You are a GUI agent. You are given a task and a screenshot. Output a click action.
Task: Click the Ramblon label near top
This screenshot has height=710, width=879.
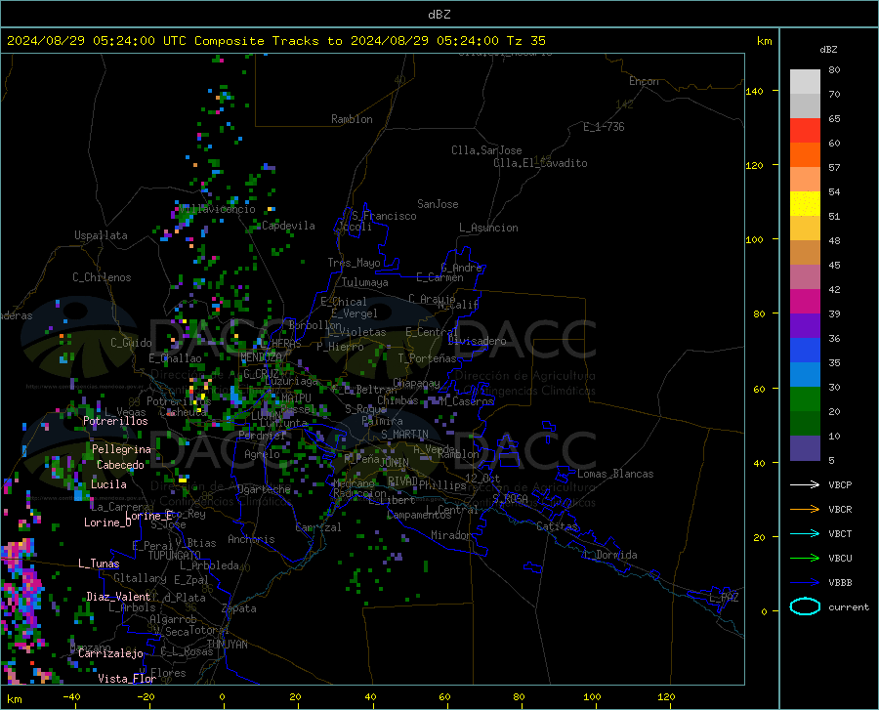coord(352,119)
